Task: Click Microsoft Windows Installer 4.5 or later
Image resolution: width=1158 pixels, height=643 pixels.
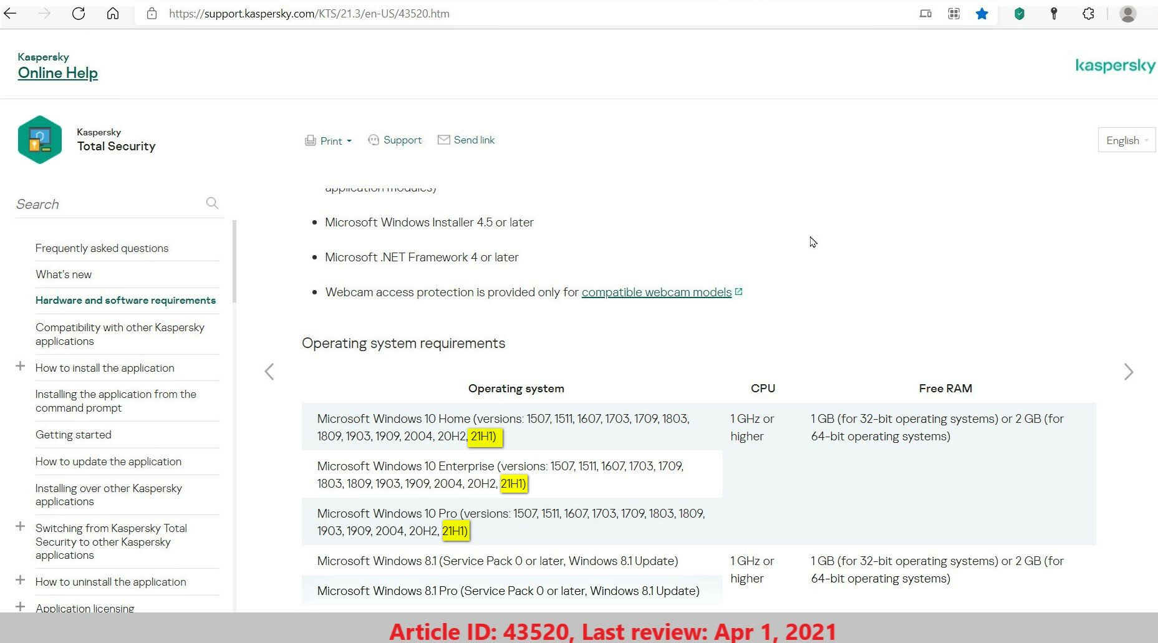Action: click(429, 223)
